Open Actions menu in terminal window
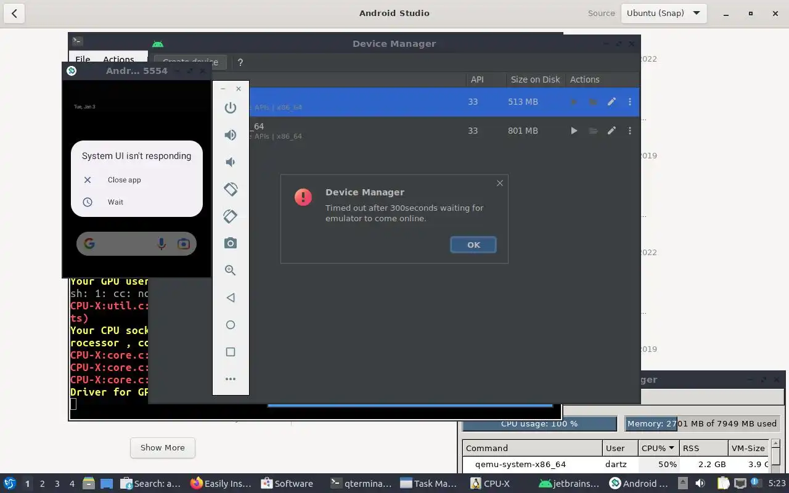Viewport: 789px width, 493px height. [x=118, y=60]
